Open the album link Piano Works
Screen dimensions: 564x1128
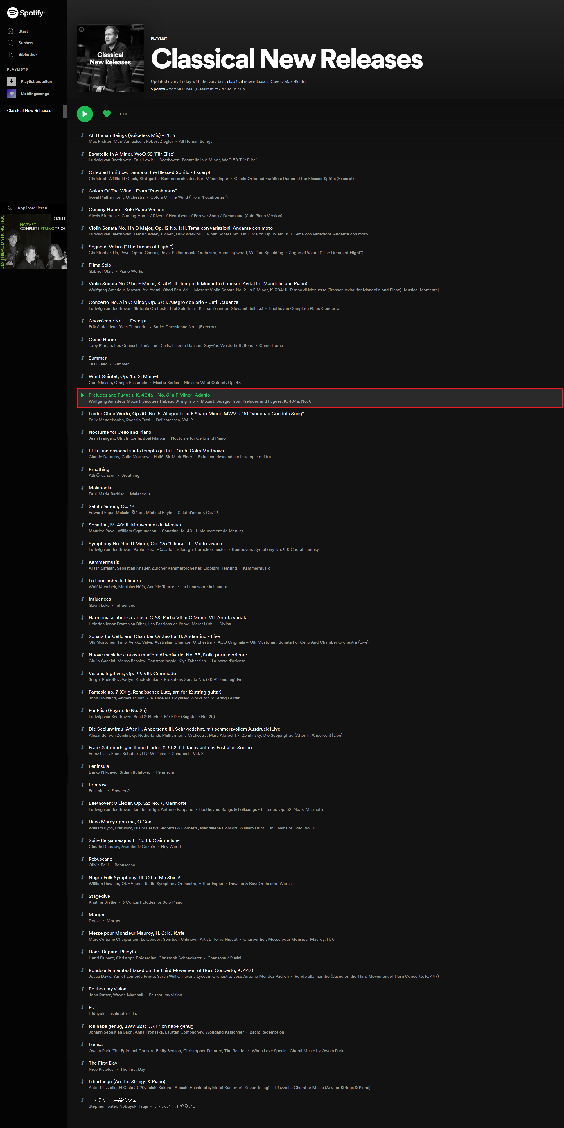(x=131, y=272)
